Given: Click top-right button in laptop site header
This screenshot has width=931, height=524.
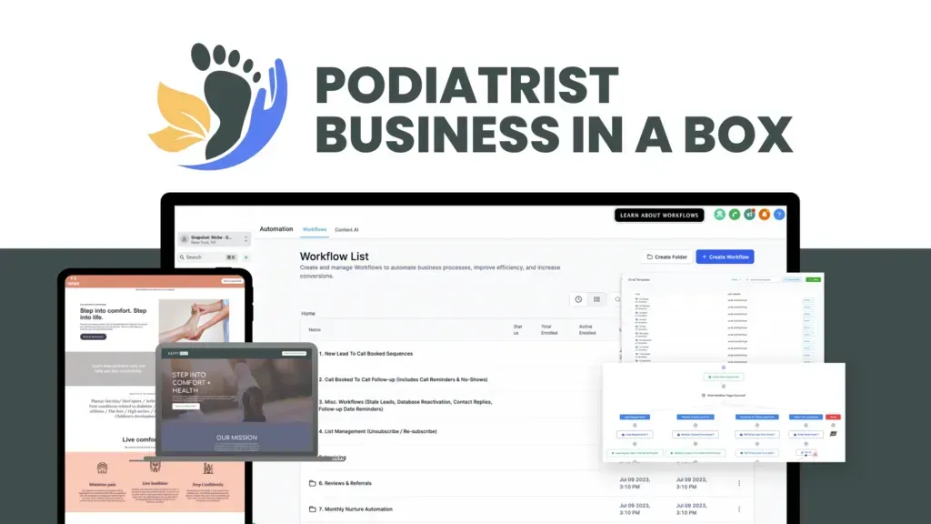Looking at the screenshot, I should click(x=294, y=354).
